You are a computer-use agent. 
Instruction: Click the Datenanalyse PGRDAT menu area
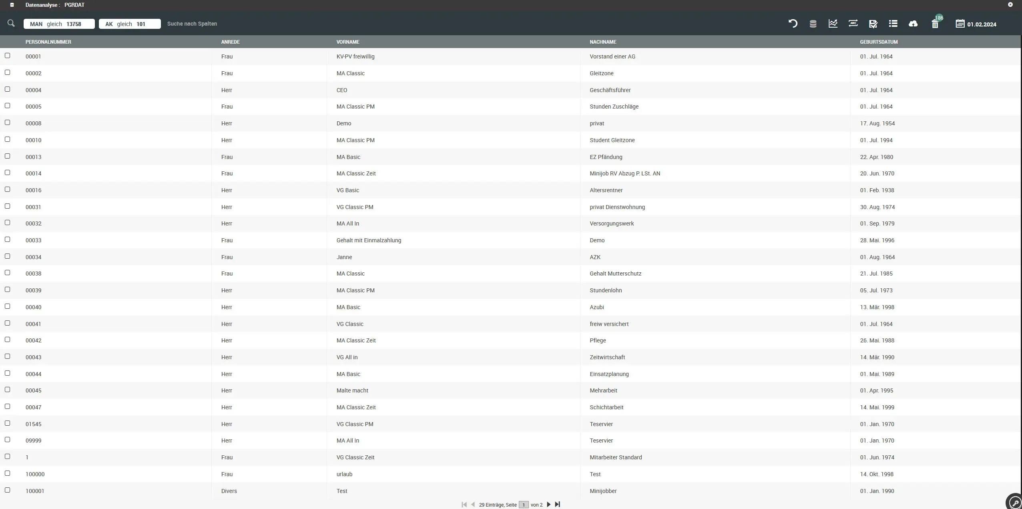(55, 5)
